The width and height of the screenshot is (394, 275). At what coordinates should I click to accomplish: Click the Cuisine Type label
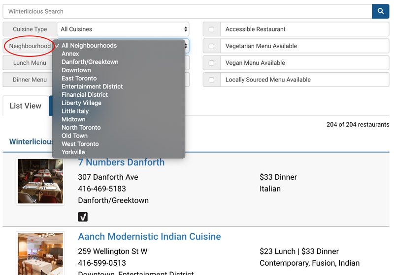30,29
